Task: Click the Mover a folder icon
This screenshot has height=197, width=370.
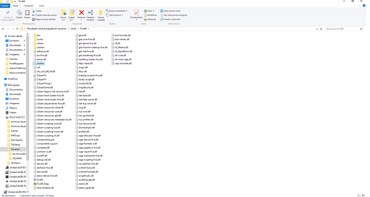Action: coord(63,12)
